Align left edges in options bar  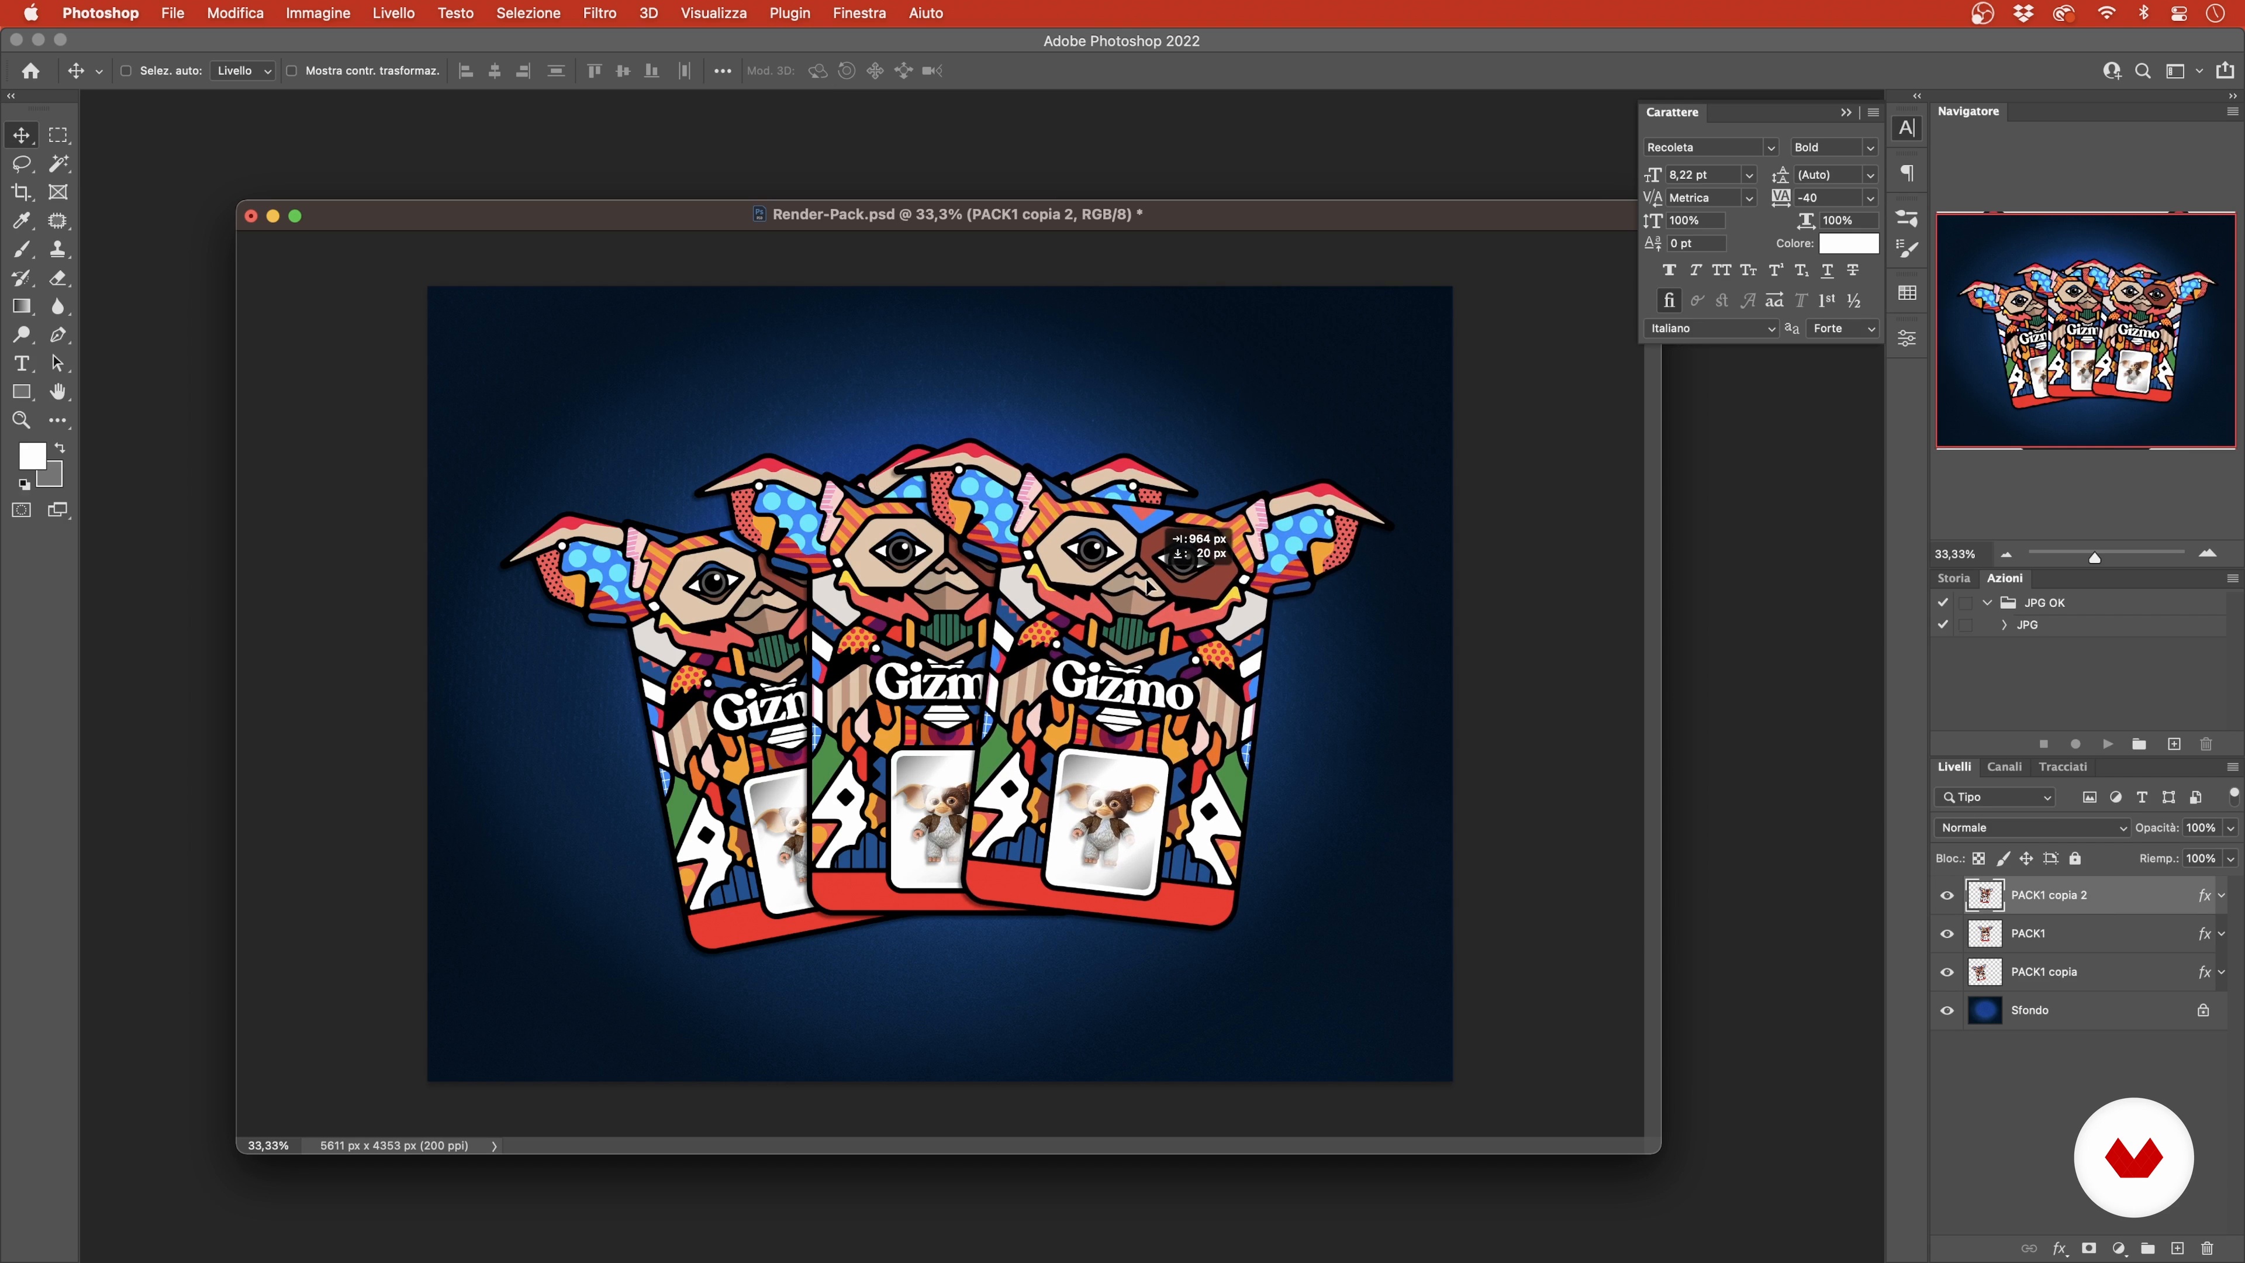point(467,71)
